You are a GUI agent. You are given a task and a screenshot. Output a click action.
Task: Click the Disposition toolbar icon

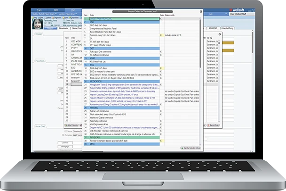(74, 18)
